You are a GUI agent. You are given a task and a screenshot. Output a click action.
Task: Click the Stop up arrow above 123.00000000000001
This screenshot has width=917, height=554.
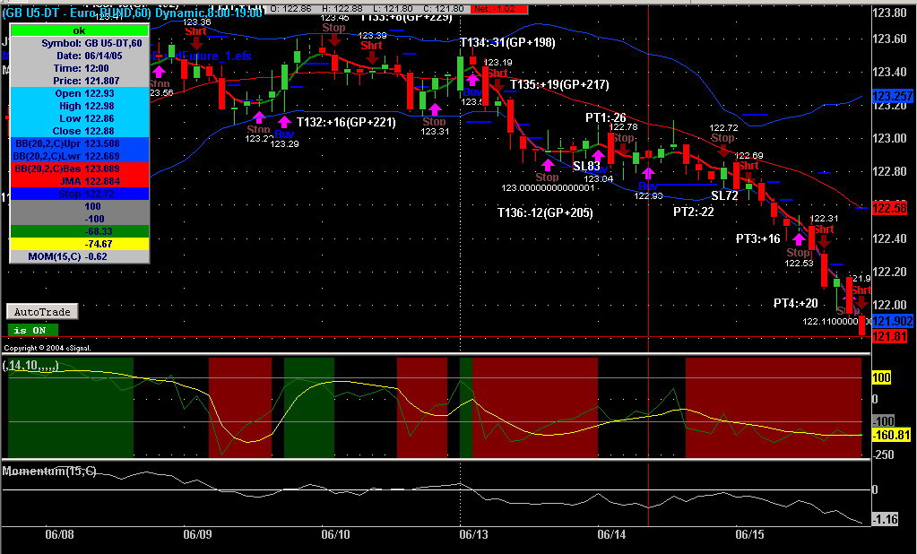tap(548, 165)
